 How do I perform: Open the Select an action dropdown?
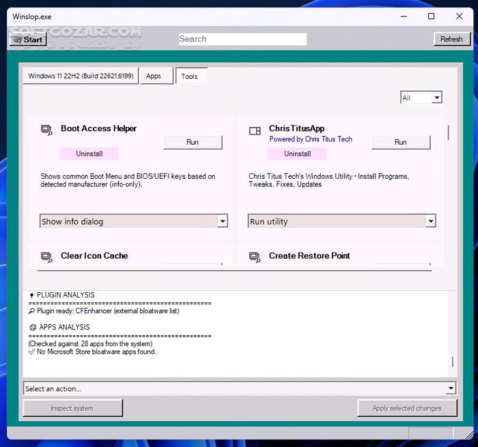(x=451, y=388)
